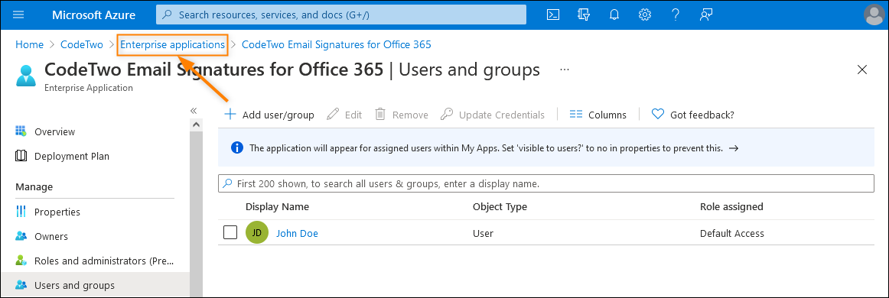Open the ellipsis more options menu

[564, 69]
